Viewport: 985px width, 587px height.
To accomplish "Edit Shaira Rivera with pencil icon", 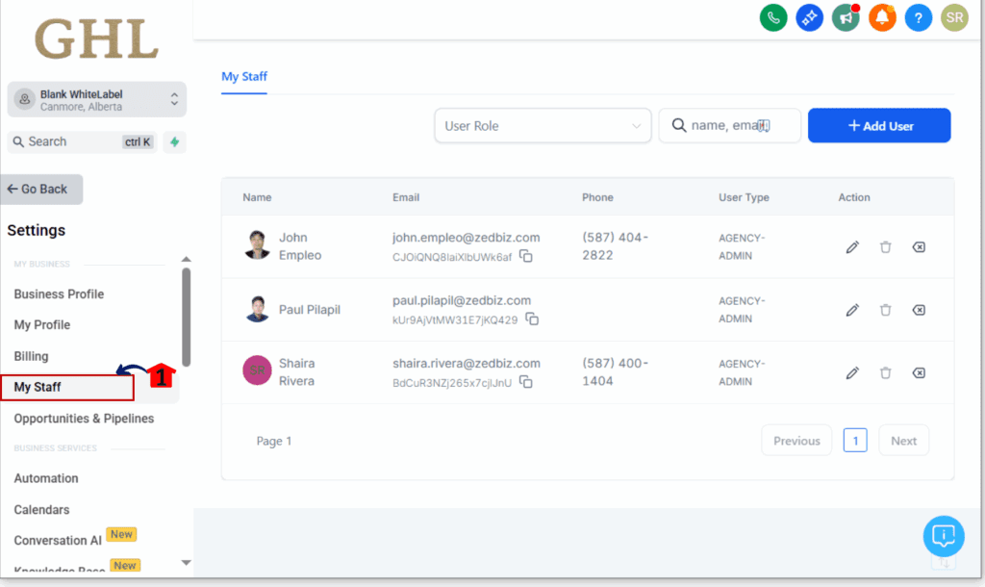I will tap(852, 372).
